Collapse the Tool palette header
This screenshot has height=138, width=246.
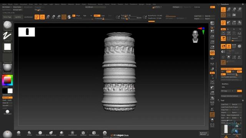(x=223, y=100)
